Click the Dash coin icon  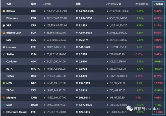tap(4, 105)
